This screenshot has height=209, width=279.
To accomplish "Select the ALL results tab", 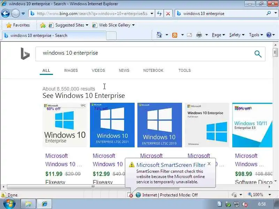I will 46,70.
